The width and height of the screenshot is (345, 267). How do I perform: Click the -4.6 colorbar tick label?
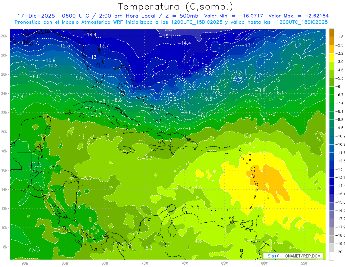(x=340, y=70)
